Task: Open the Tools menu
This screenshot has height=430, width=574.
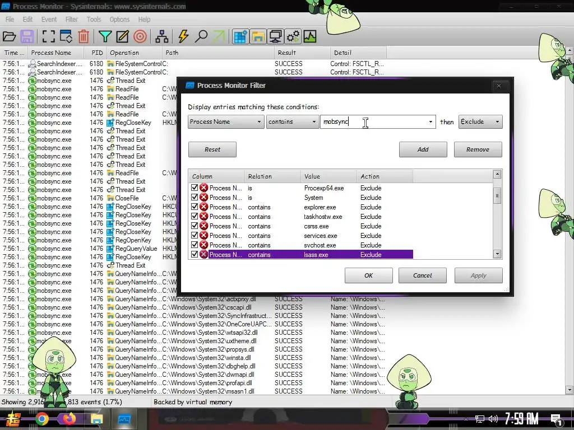Action: (94, 20)
